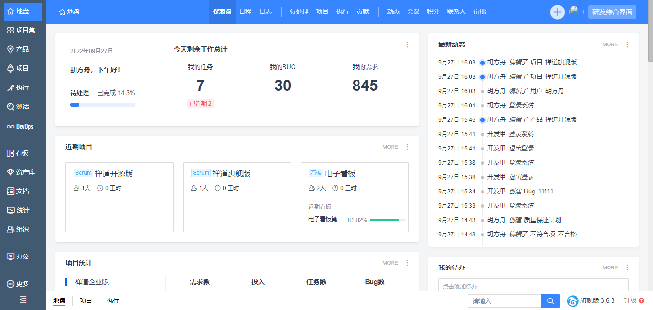Viewport: 653px width, 310px height.
Task: Open 贡献 tab
Action: (362, 12)
